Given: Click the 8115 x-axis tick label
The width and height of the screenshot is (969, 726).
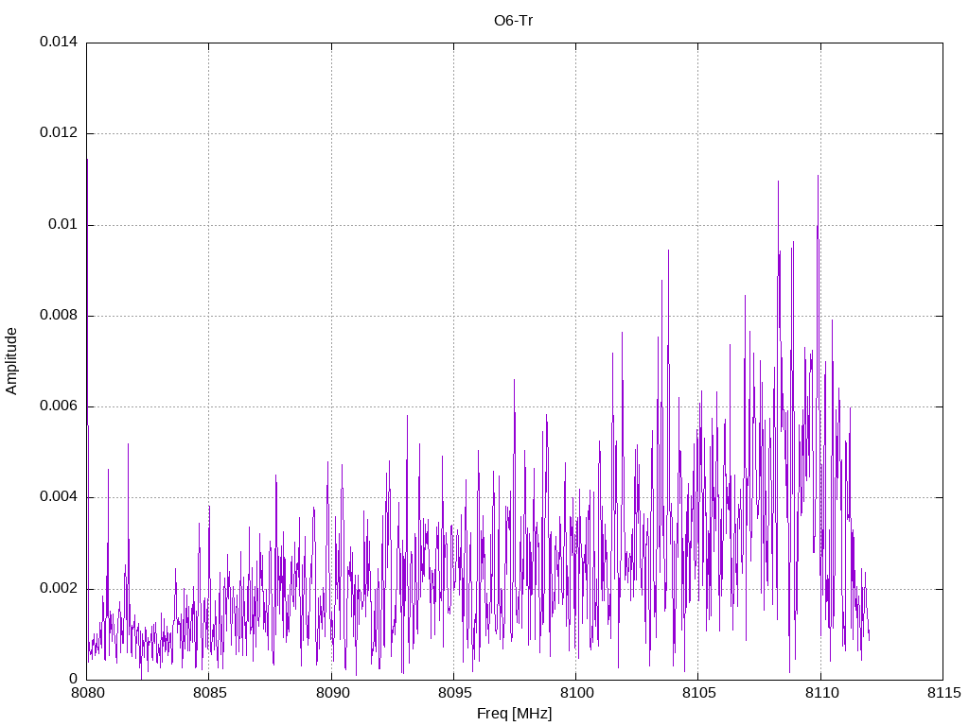Looking at the screenshot, I should coord(943,693).
